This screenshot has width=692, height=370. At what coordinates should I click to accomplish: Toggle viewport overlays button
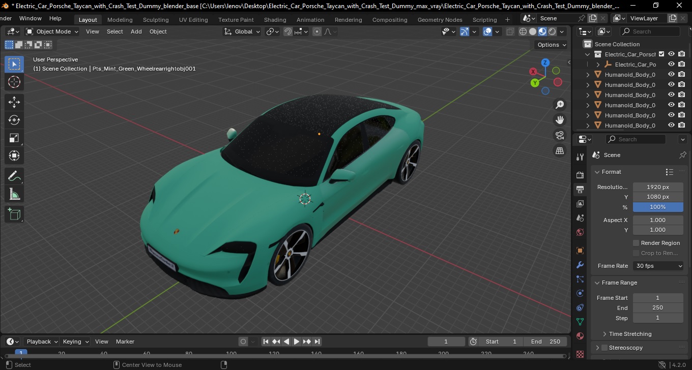pos(487,32)
